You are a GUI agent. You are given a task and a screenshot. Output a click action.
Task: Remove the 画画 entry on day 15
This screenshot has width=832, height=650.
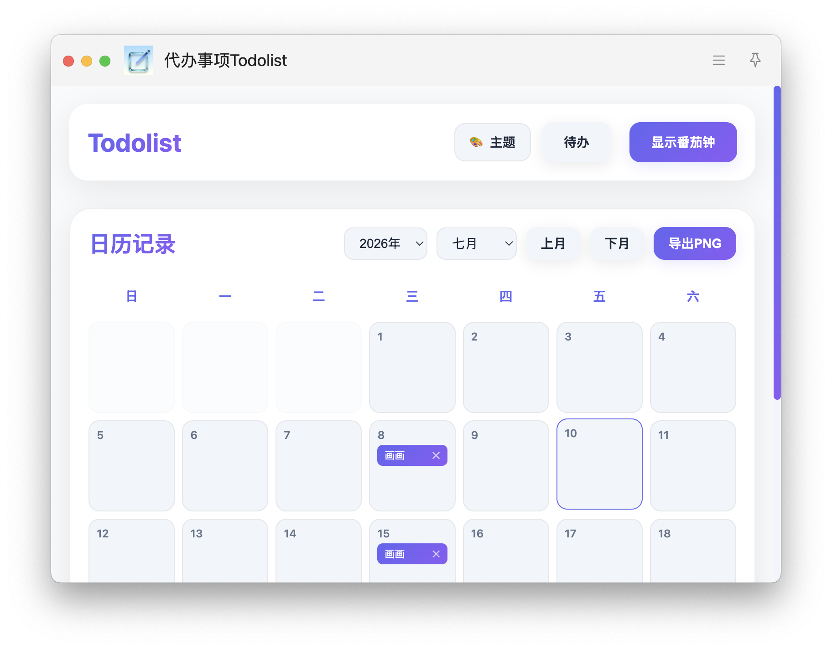436,554
